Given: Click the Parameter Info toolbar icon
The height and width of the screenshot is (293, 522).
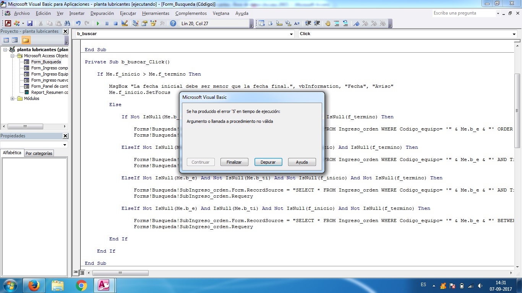Looking at the screenshot, I should [288, 23].
